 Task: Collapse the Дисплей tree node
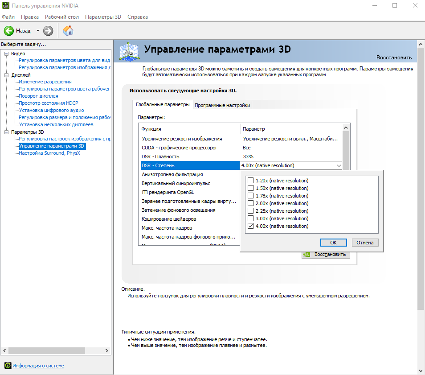pos(7,75)
